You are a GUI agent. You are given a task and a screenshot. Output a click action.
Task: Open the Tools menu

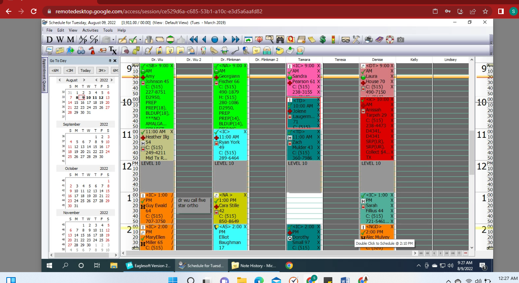[x=108, y=30]
